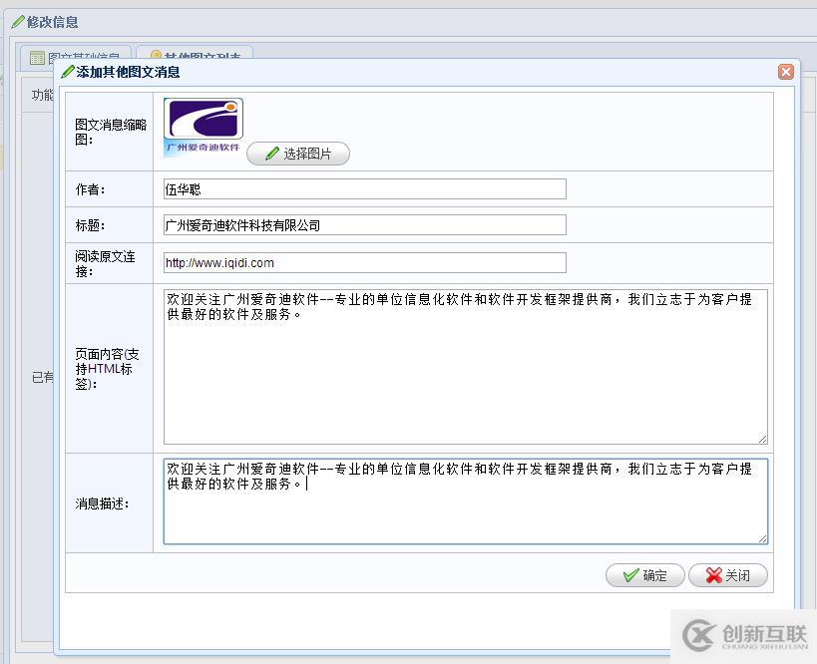Click the resize grip of 页面内容 textarea
Image resolution: width=817 pixels, height=664 pixels.
pyautogui.click(x=762, y=439)
